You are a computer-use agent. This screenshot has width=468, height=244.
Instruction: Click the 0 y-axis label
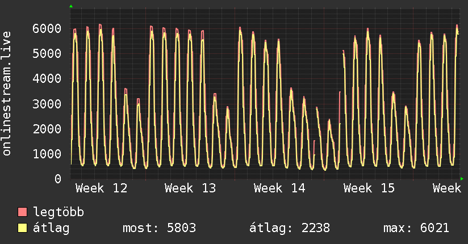tap(58, 179)
